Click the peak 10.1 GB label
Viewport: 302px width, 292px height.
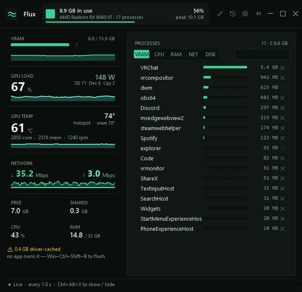[190, 17]
